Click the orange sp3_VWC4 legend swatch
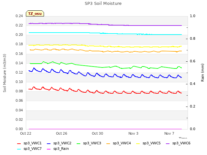Screen dimensions: 207x155 click(x=108, y=144)
